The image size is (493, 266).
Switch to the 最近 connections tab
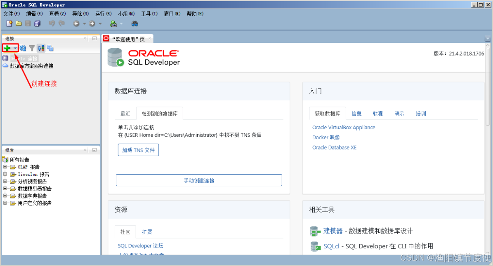pos(125,114)
